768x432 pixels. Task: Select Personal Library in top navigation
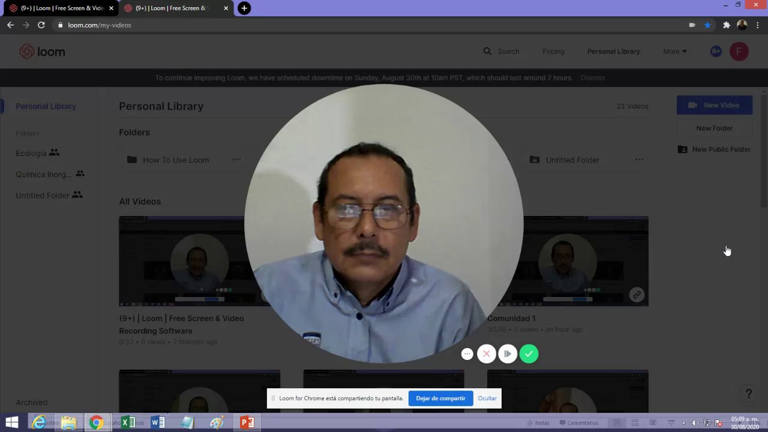pyautogui.click(x=614, y=52)
